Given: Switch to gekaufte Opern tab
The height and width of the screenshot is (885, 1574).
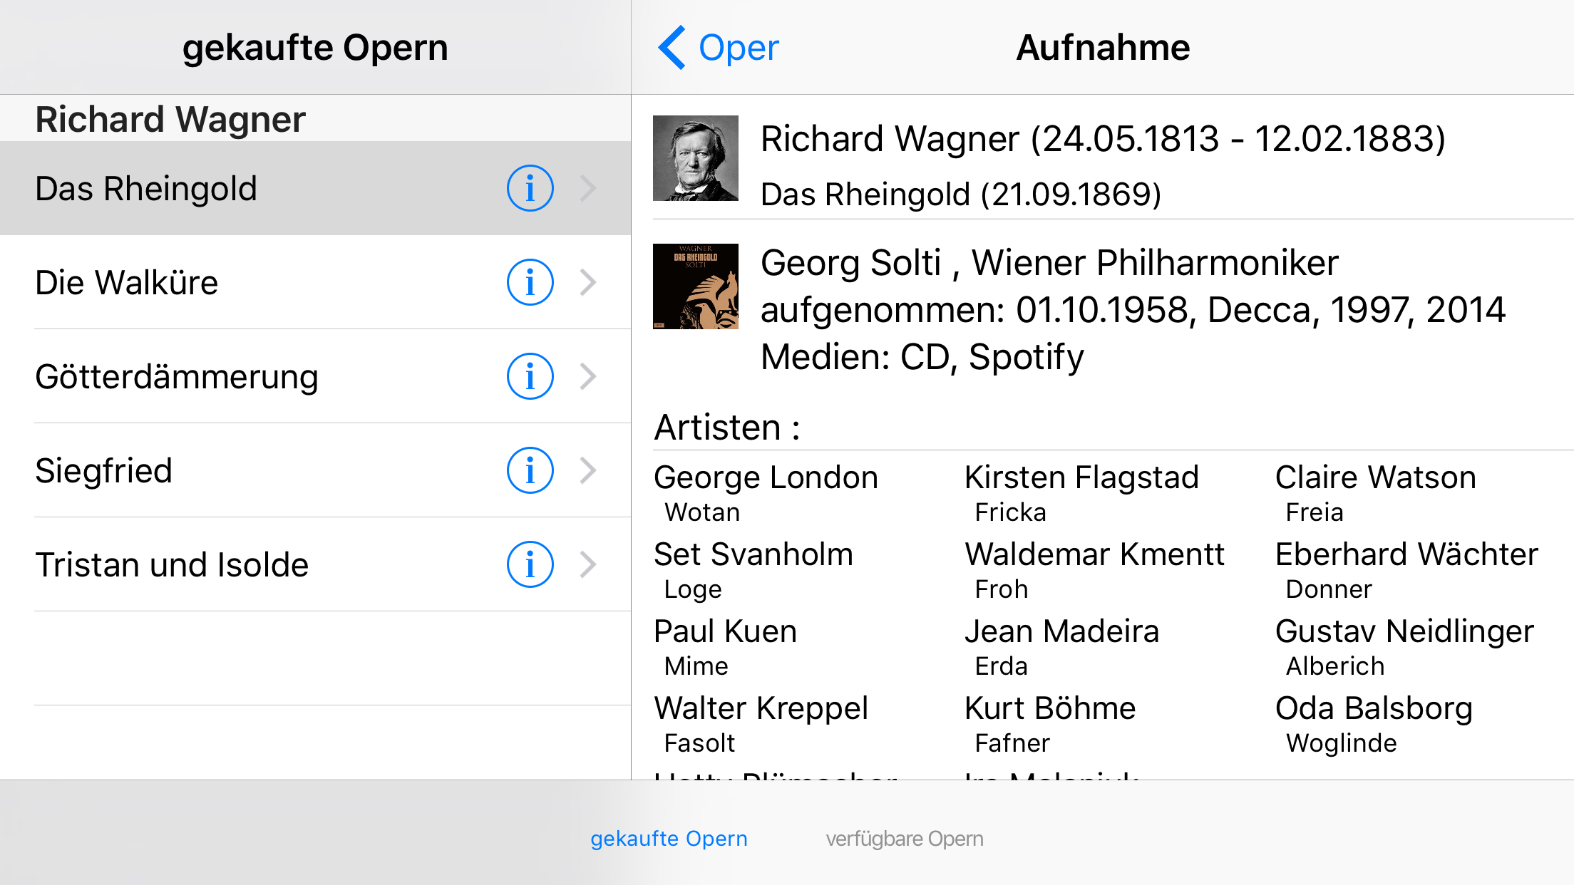Looking at the screenshot, I should tap(669, 839).
